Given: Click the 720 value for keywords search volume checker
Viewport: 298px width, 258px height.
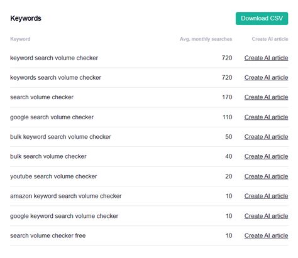Looking at the screenshot, I should [x=227, y=78].
